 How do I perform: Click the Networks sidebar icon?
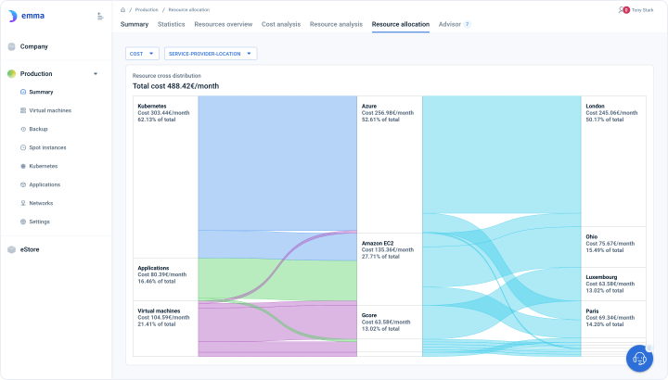pyautogui.click(x=23, y=203)
